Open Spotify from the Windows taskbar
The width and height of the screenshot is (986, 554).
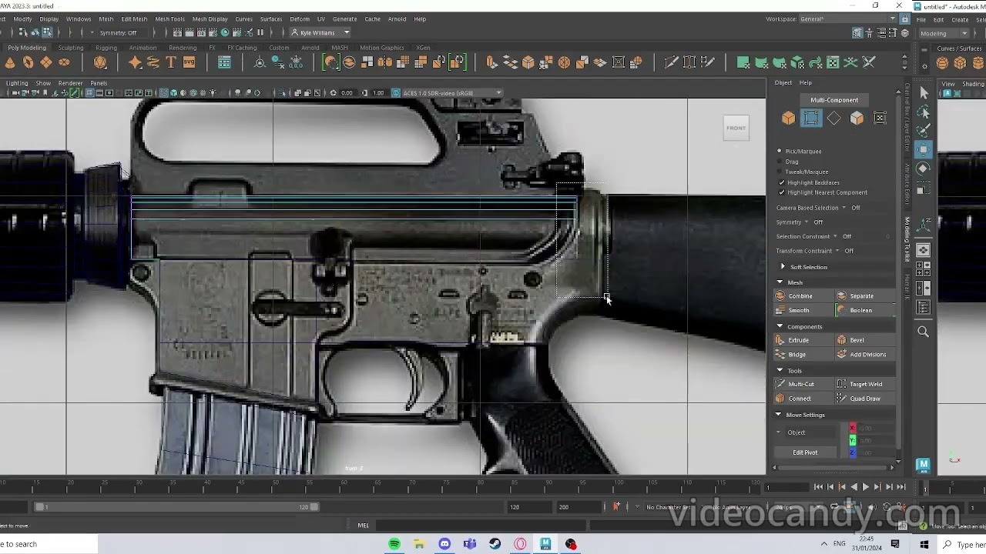[394, 544]
